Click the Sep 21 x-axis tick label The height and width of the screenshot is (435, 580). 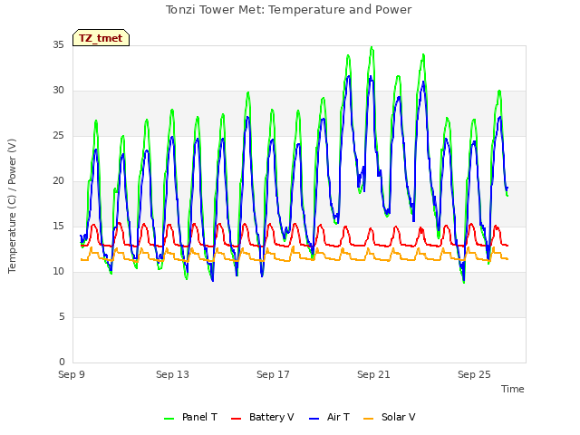click(x=373, y=374)
